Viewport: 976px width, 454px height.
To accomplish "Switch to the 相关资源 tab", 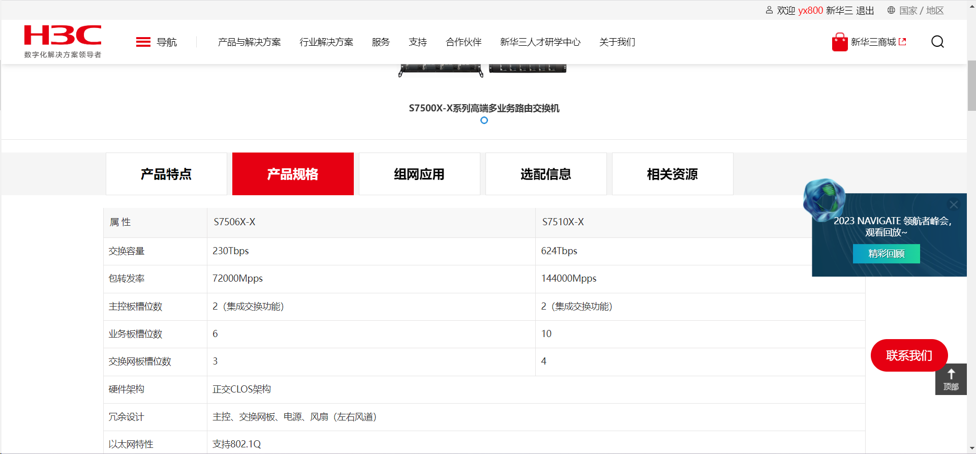I will tap(673, 174).
